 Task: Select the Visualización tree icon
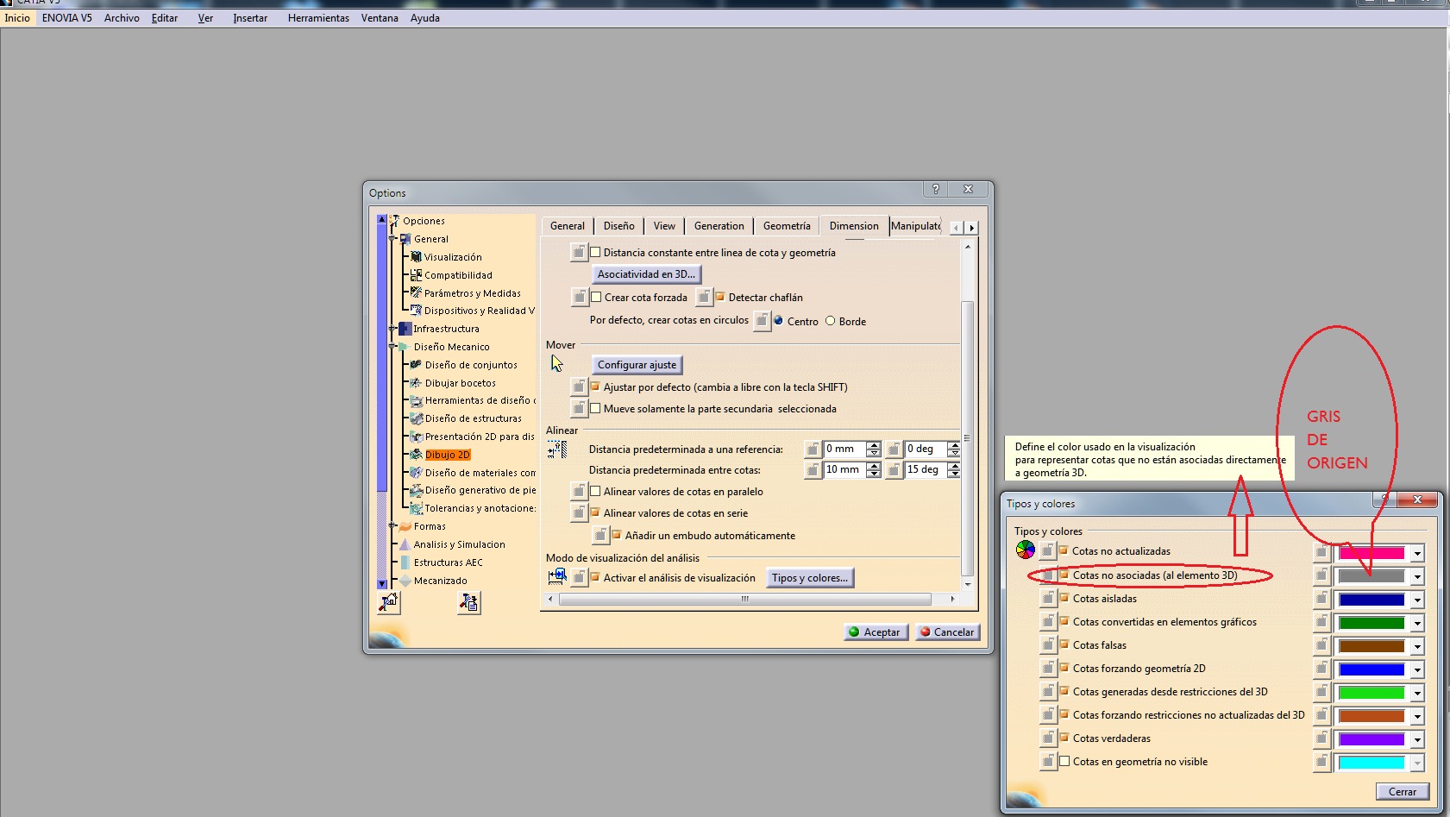pyautogui.click(x=416, y=256)
